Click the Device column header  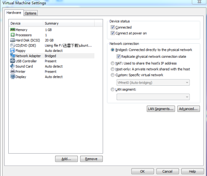click(x=26, y=23)
